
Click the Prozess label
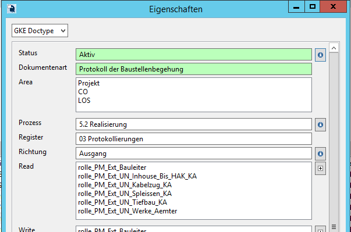click(30, 123)
